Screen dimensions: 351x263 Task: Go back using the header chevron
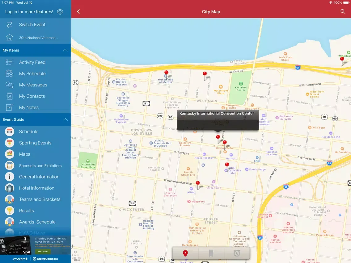click(78, 12)
